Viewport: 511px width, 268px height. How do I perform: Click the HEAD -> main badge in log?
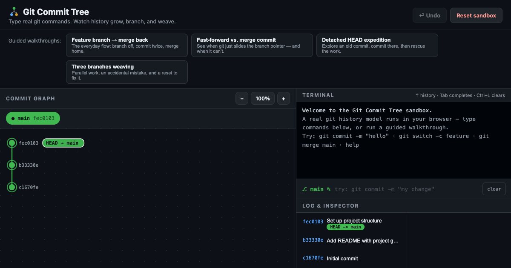coord(345,227)
